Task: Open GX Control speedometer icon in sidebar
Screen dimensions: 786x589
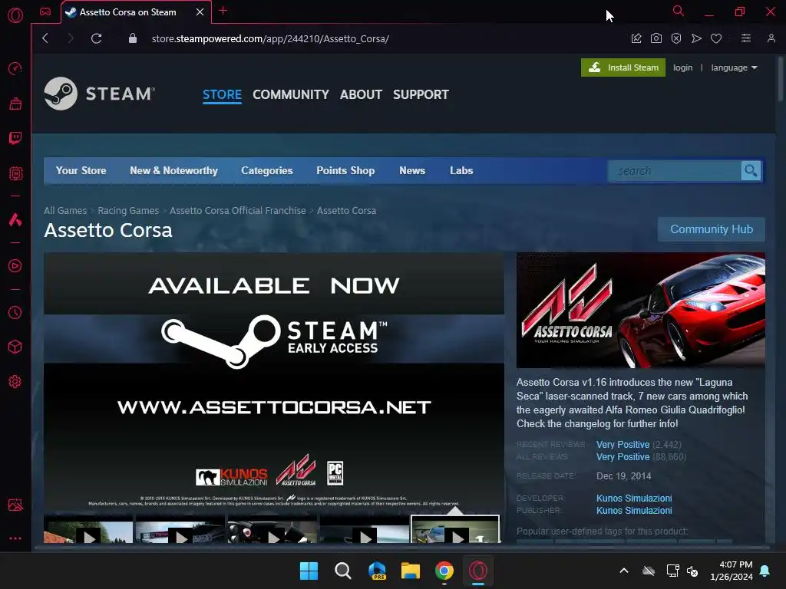Action: (15, 68)
